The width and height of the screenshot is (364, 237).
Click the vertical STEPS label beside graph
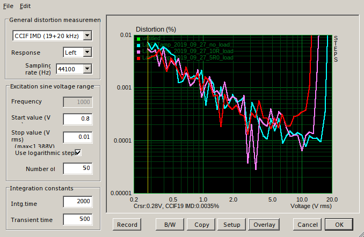tap(336, 49)
